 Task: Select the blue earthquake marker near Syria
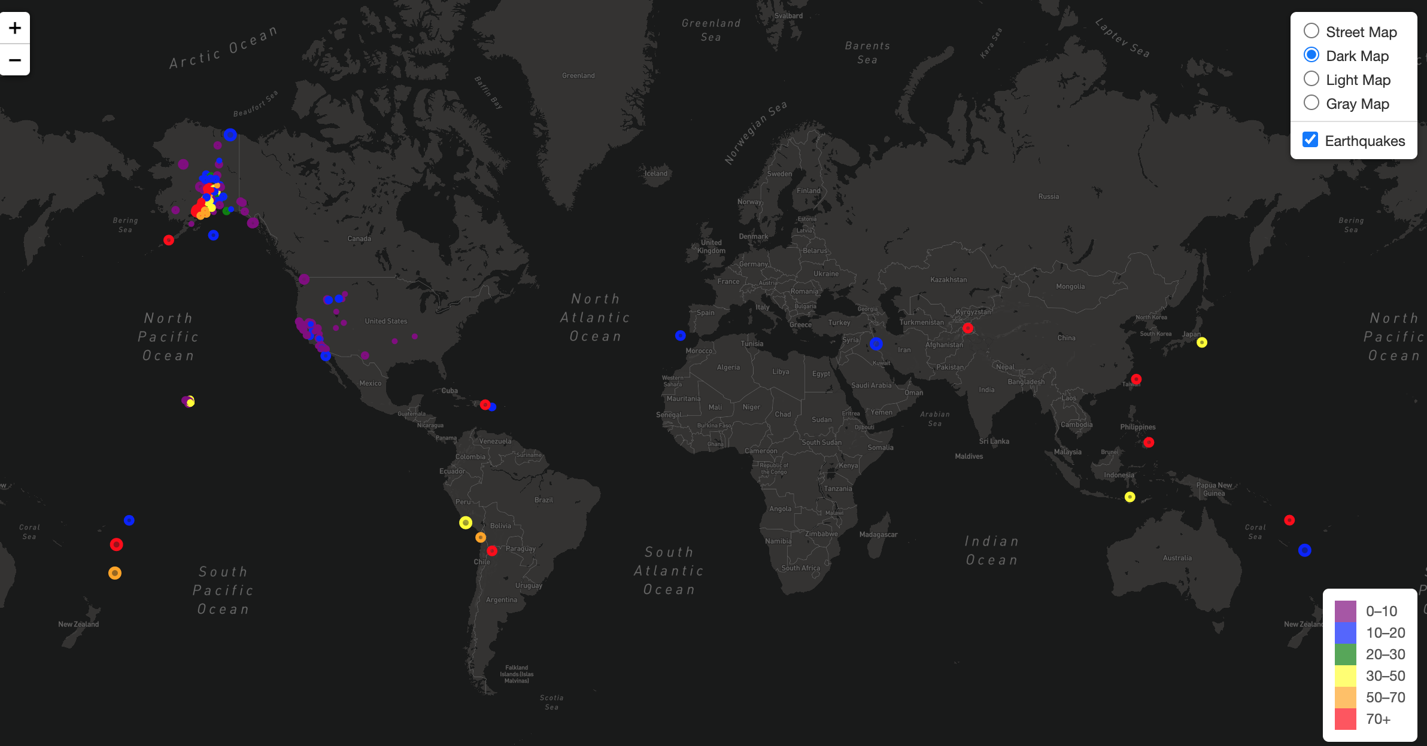click(x=876, y=343)
